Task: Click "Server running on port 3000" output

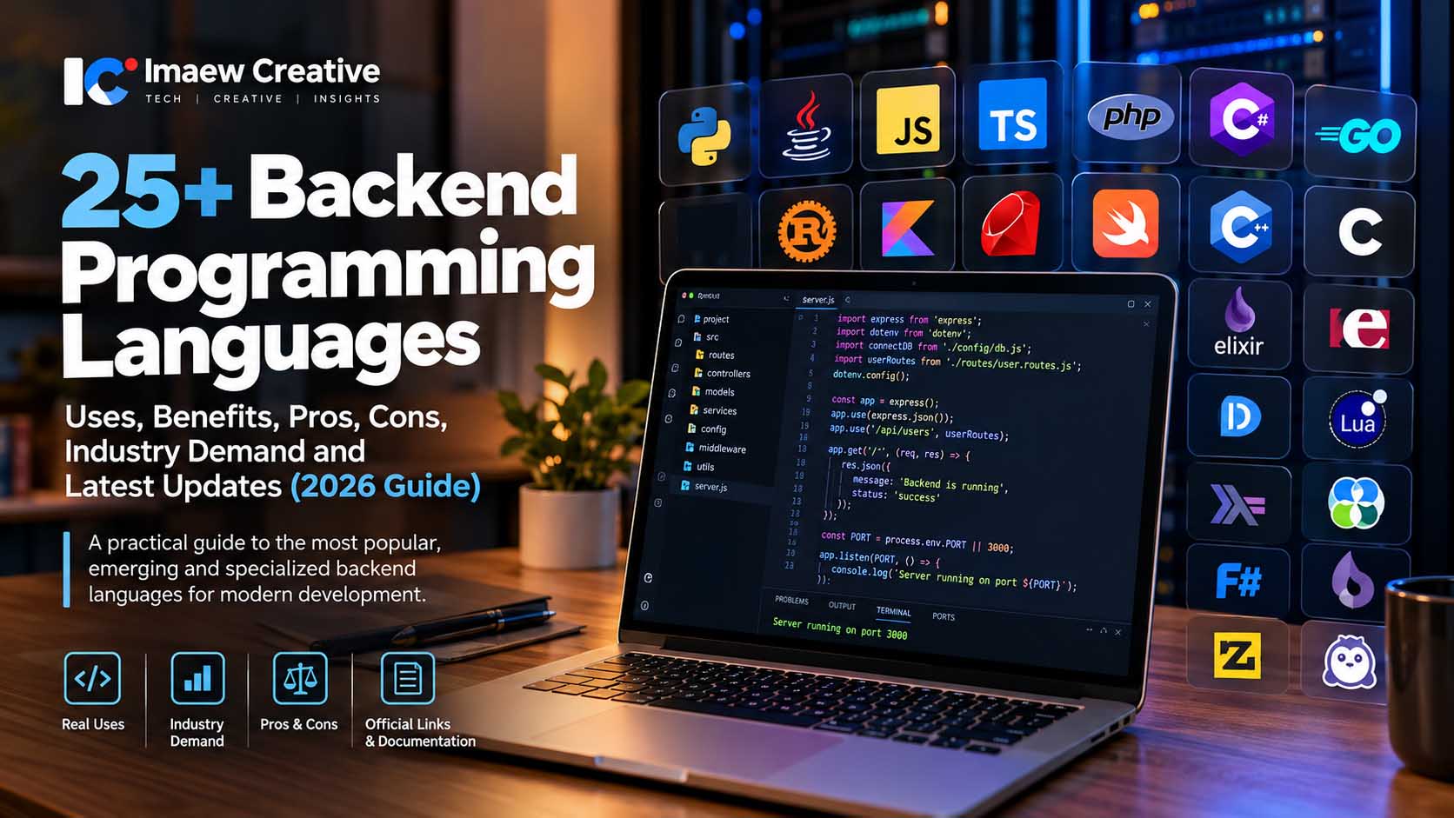Action: tap(840, 628)
